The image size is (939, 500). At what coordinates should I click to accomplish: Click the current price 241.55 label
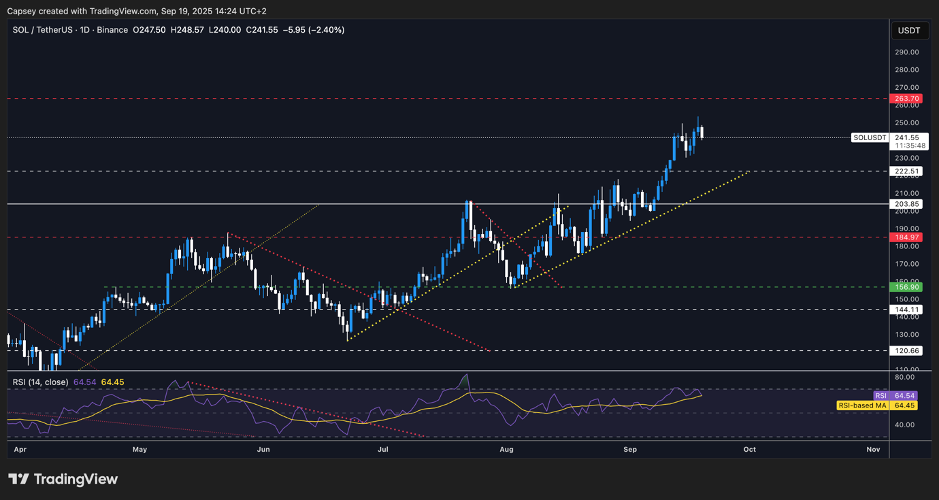pos(906,137)
